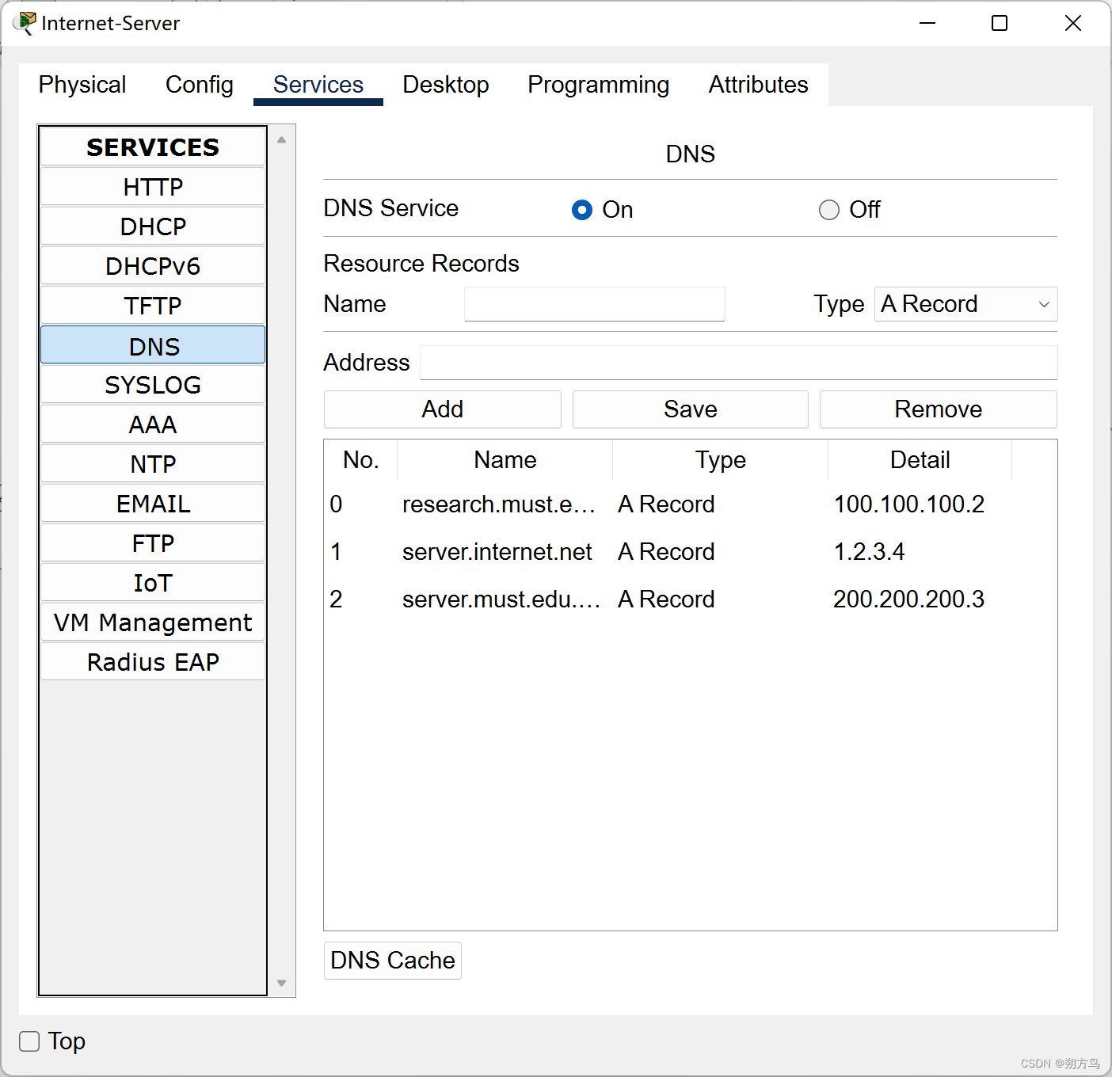This screenshot has width=1112, height=1077.
Task: Select HTTP in the services list
Action: pyautogui.click(x=153, y=187)
